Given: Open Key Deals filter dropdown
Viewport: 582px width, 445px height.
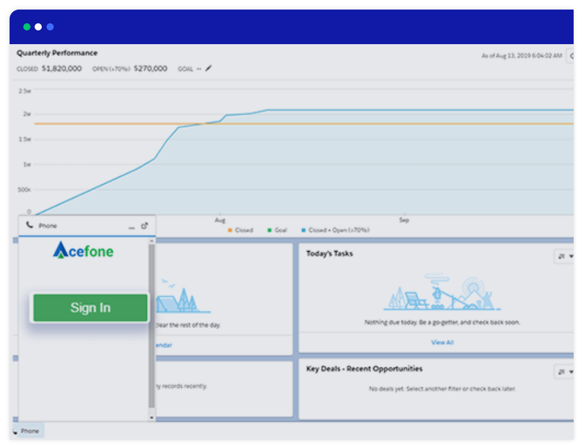Looking at the screenshot, I should point(565,372).
